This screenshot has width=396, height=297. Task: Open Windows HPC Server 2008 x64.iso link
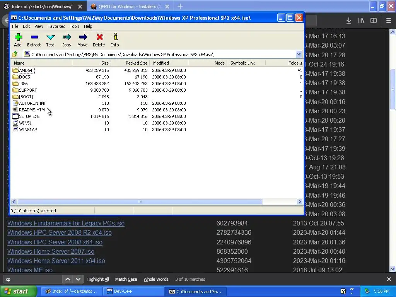point(55,242)
